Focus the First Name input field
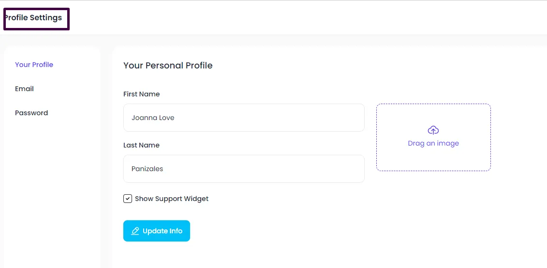Screen dimensions: 547x268 tap(244, 118)
